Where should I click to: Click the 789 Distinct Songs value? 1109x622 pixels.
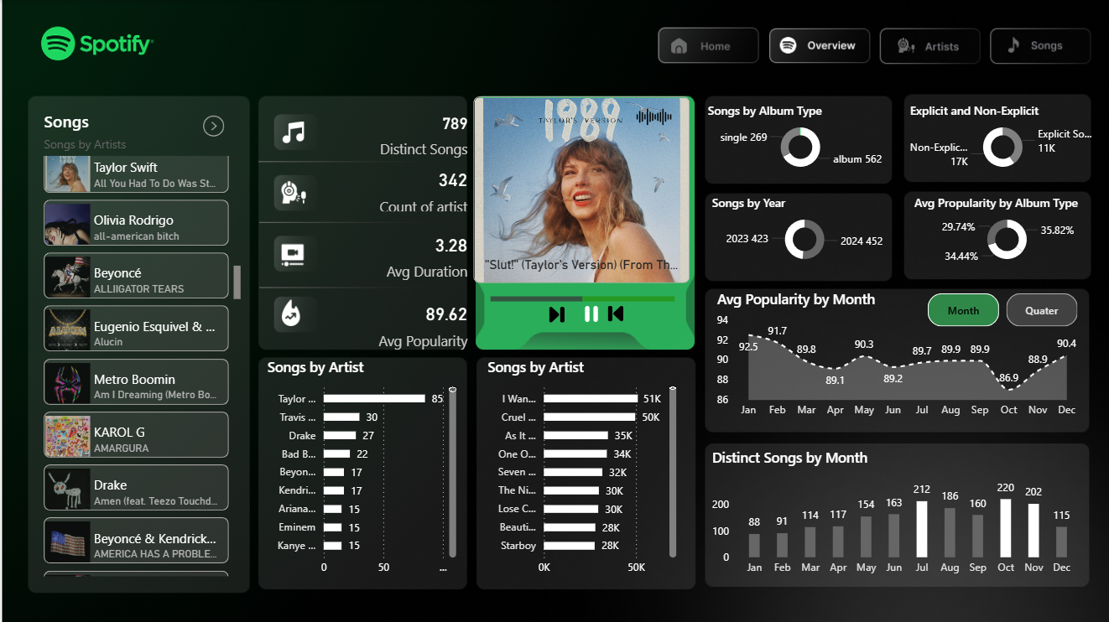[x=455, y=124]
